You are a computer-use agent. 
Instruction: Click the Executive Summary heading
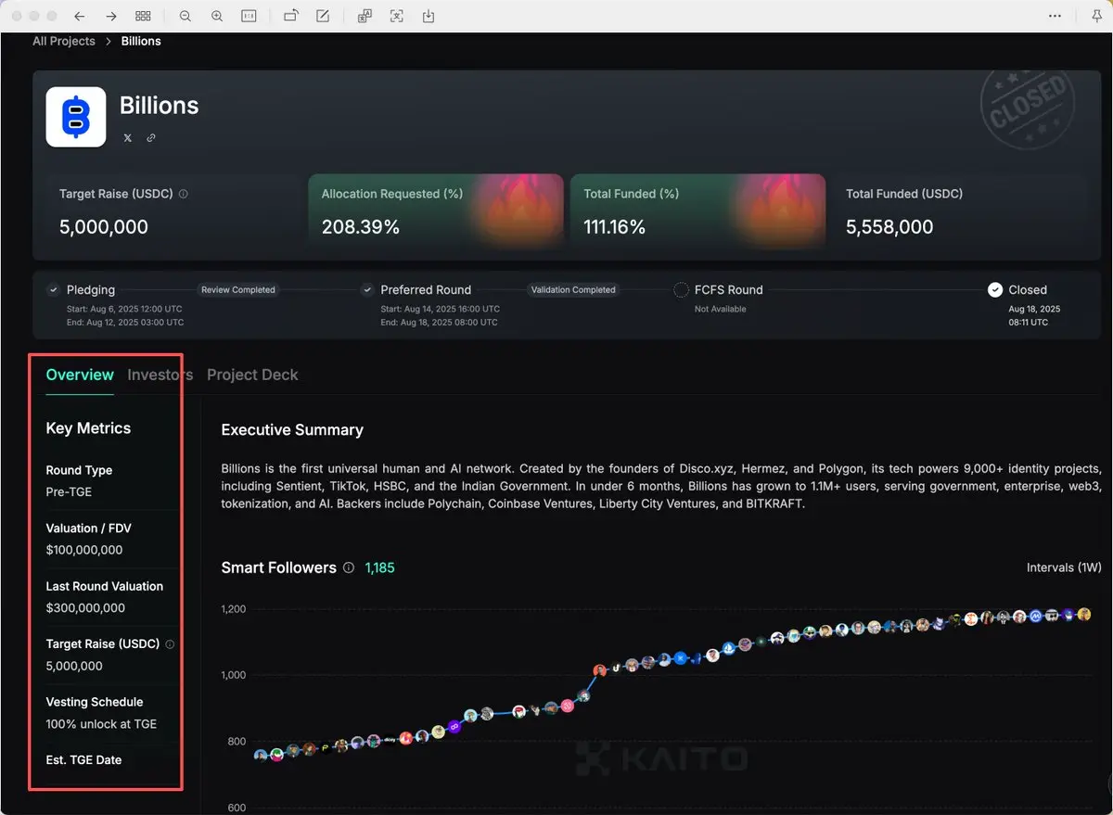tap(292, 430)
